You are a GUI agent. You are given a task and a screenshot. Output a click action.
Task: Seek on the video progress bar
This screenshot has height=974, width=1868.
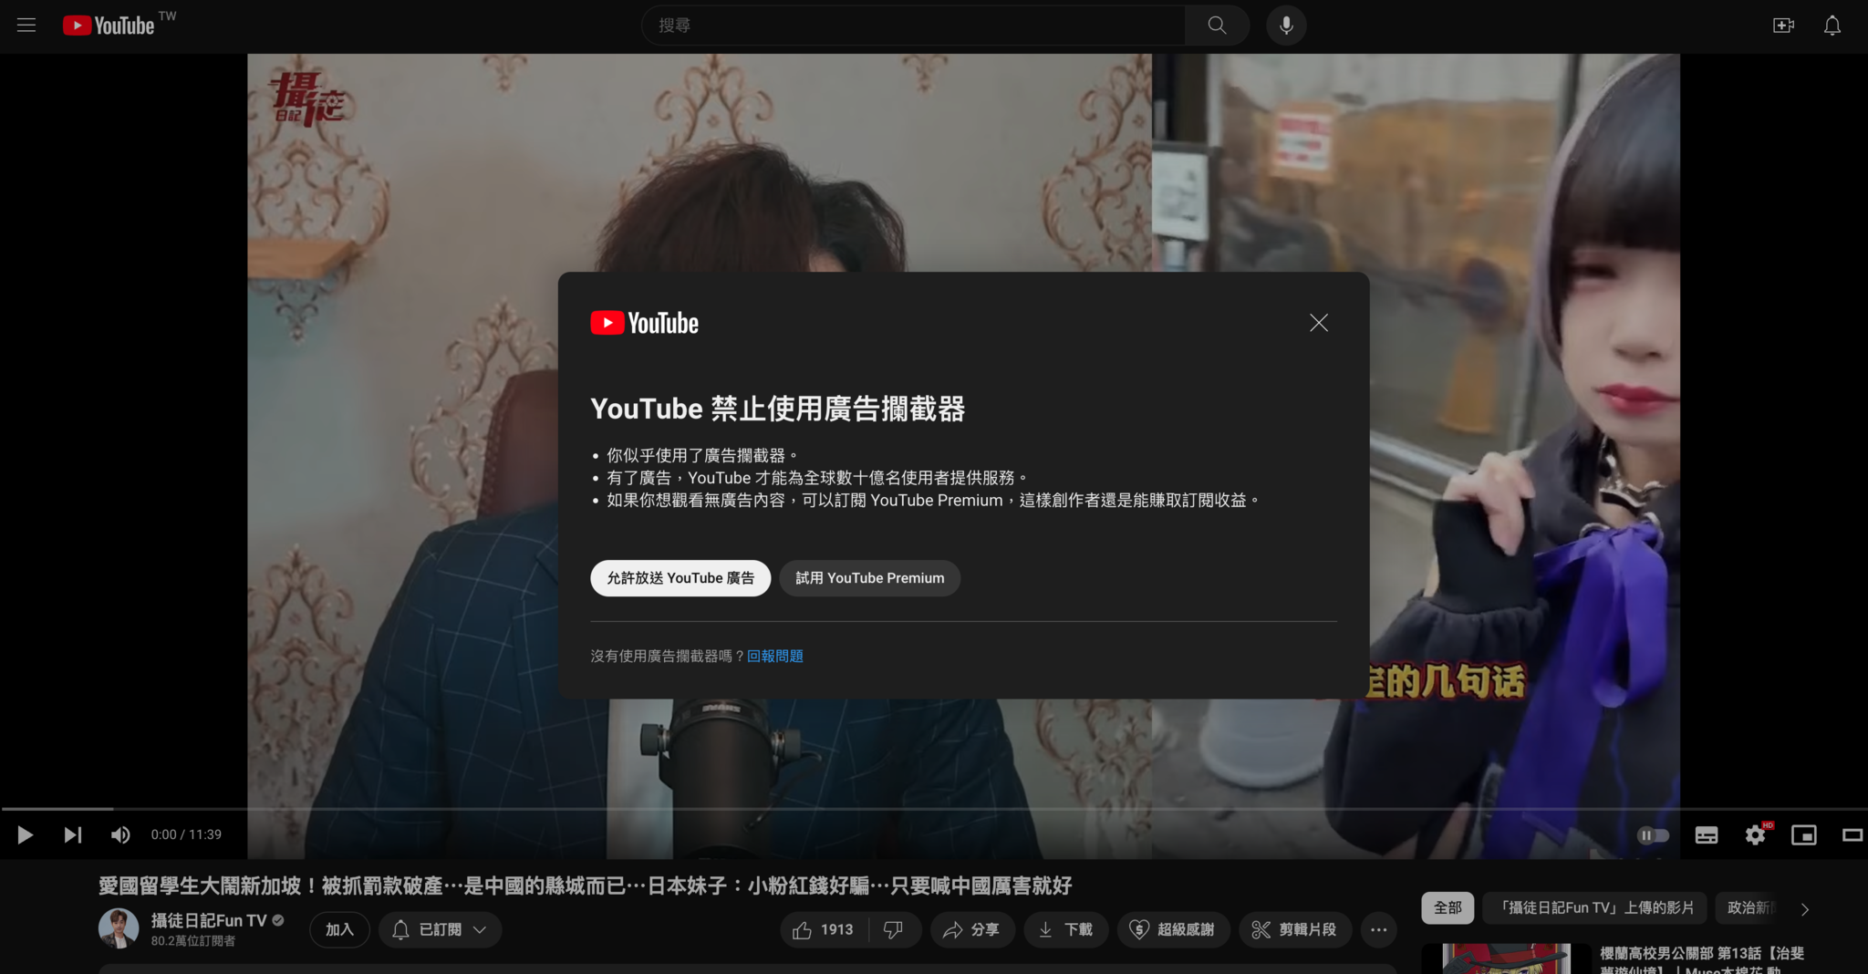tap(934, 809)
